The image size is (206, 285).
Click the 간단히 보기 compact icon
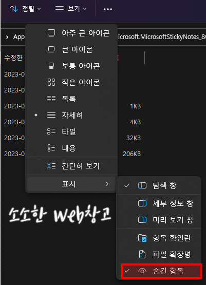(51, 166)
